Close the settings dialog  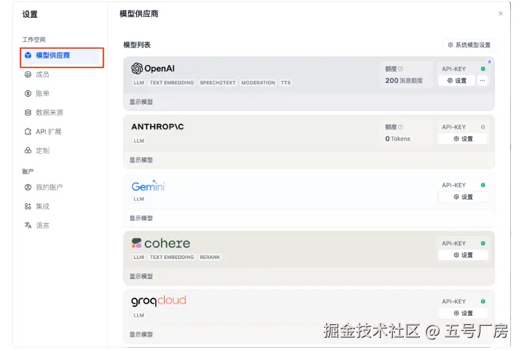point(501,14)
